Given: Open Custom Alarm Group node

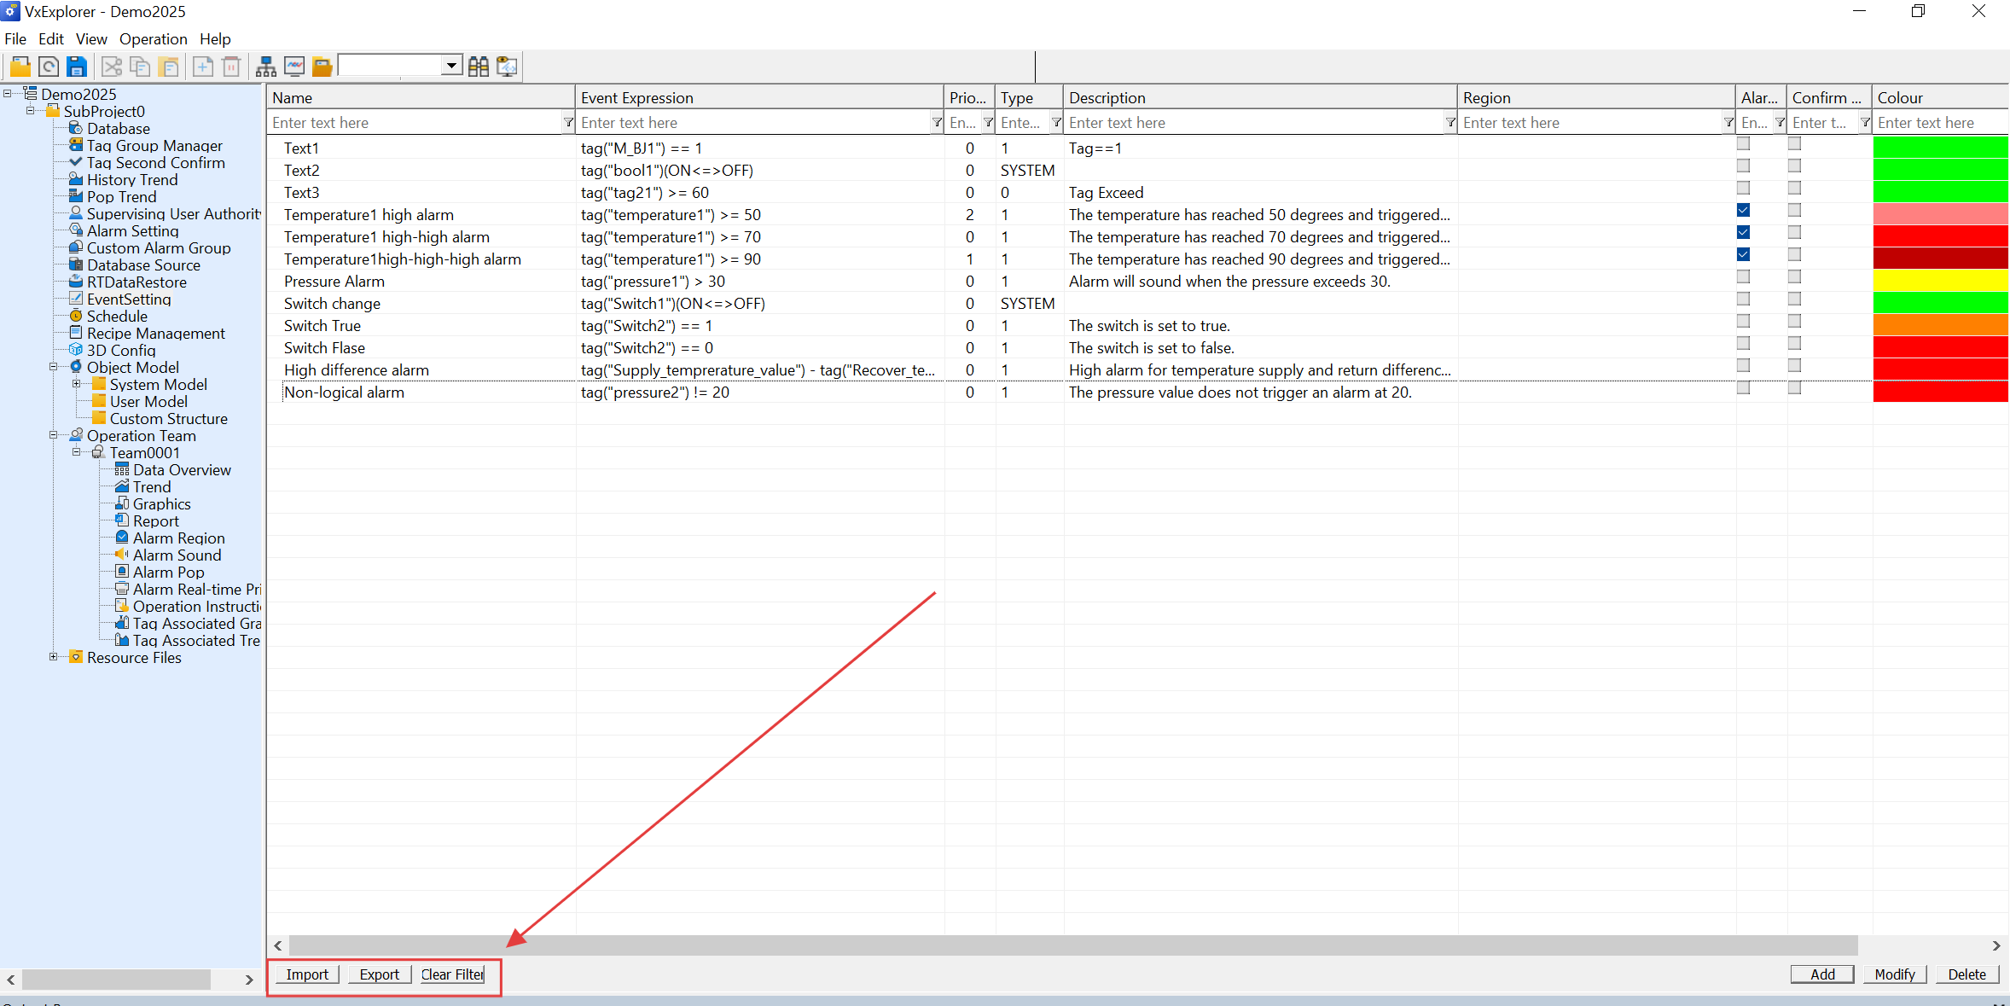Looking at the screenshot, I should (159, 248).
